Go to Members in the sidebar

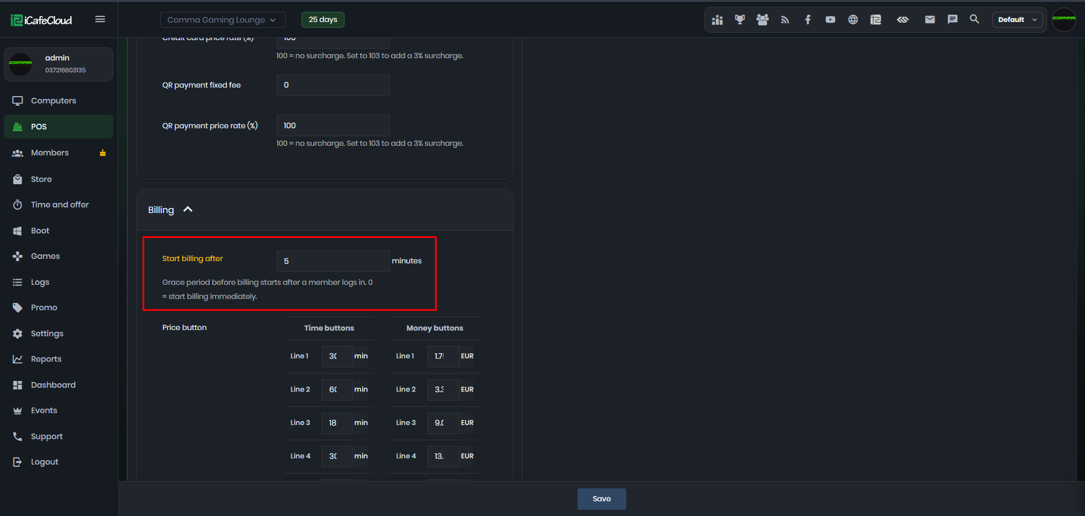59,153
